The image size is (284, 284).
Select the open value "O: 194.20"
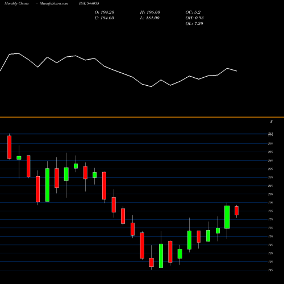click(x=105, y=12)
